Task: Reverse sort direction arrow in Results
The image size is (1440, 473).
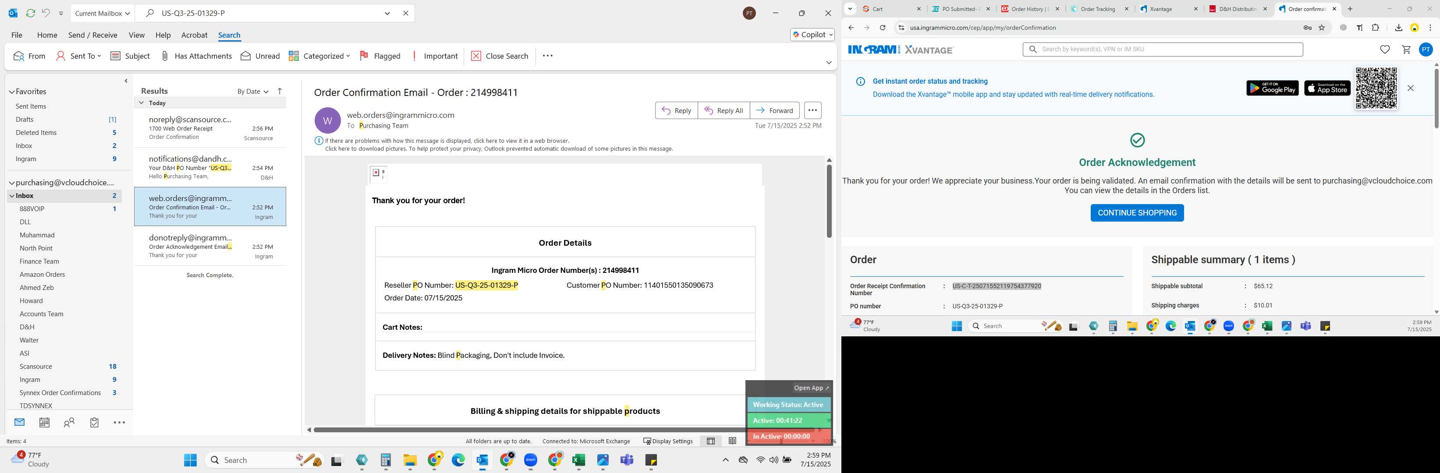Action: (x=280, y=91)
